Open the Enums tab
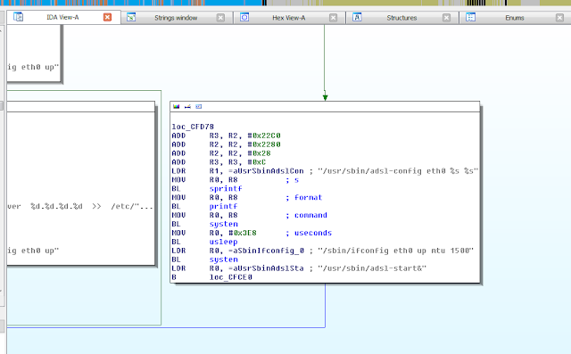Image resolution: width=571 pixels, height=354 pixels. coord(514,18)
